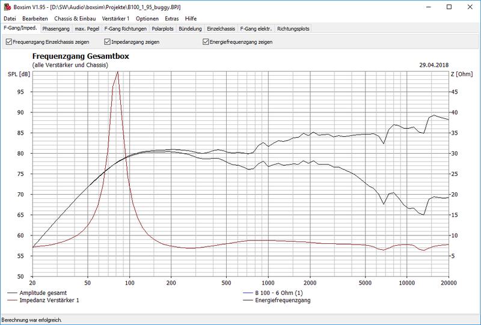Click the date 29.04.2018 on the chart

pos(434,65)
